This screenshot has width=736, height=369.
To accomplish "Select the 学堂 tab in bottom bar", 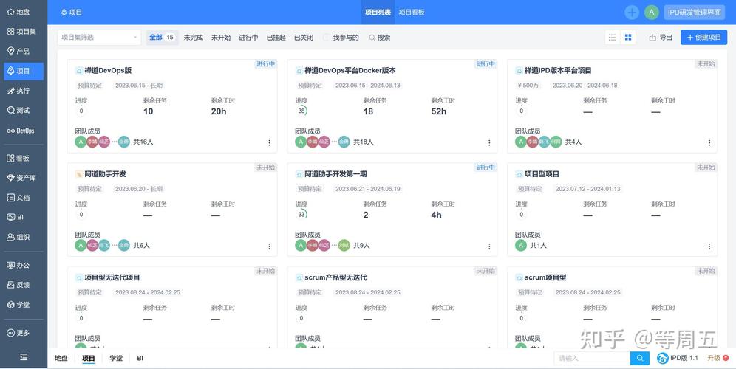I will click(x=116, y=358).
